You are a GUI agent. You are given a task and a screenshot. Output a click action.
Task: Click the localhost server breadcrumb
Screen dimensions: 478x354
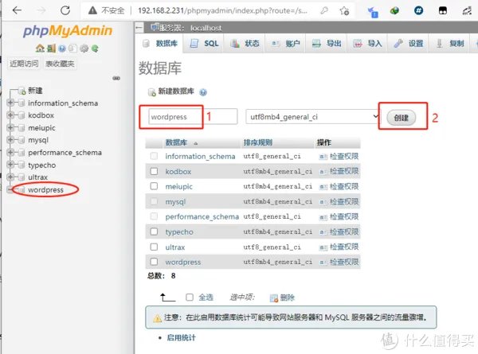point(206,28)
